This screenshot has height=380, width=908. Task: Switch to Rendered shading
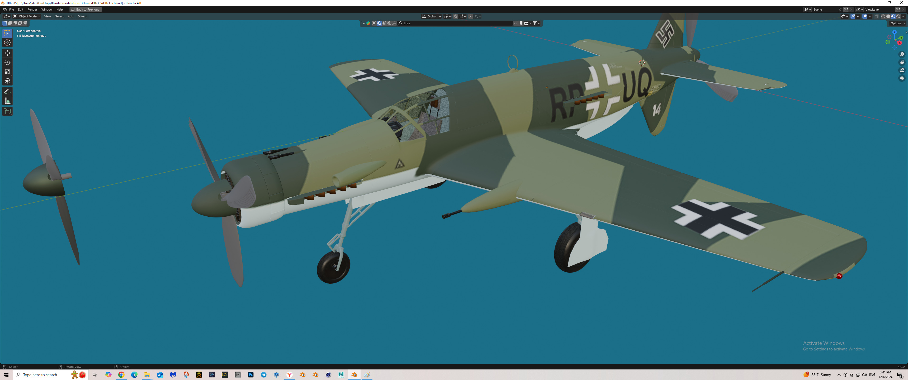(x=898, y=17)
